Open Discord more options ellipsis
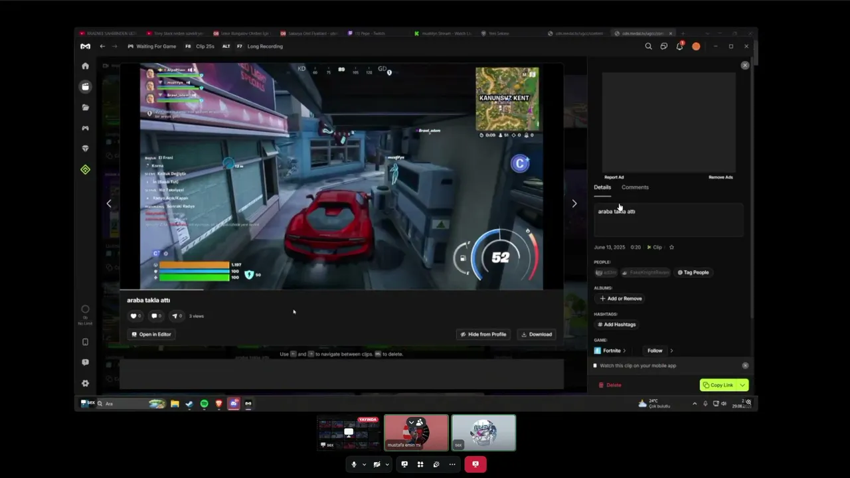Image resolution: width=850 pixels, height=478 pixels. pos(452,465)
